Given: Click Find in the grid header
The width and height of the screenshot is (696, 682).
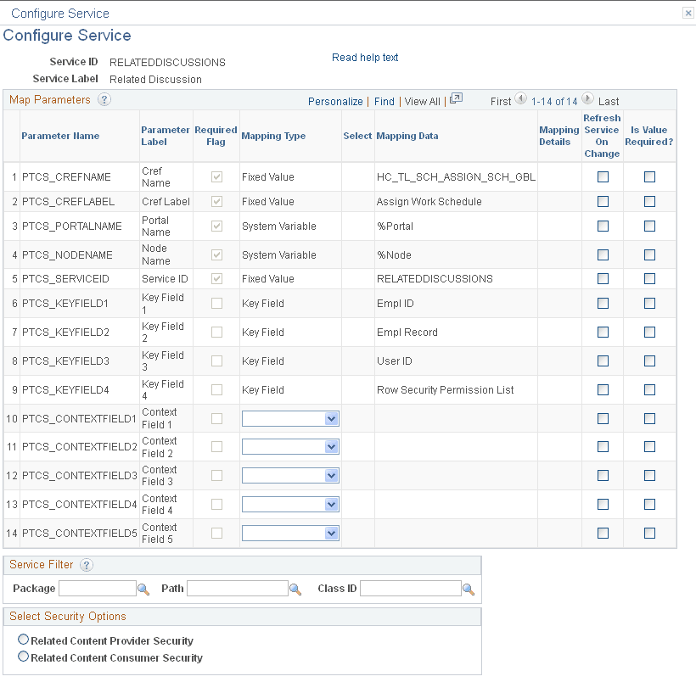Looking at the screenshot, I should (x=384, y=100).
